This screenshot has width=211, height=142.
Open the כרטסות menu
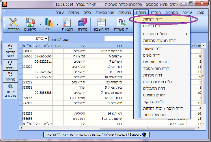click(125, 13)
